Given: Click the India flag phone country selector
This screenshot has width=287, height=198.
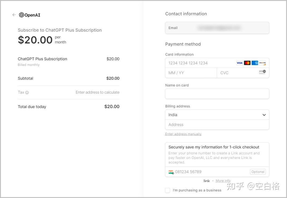Looking at the screenshot, I should click(171, 172).
